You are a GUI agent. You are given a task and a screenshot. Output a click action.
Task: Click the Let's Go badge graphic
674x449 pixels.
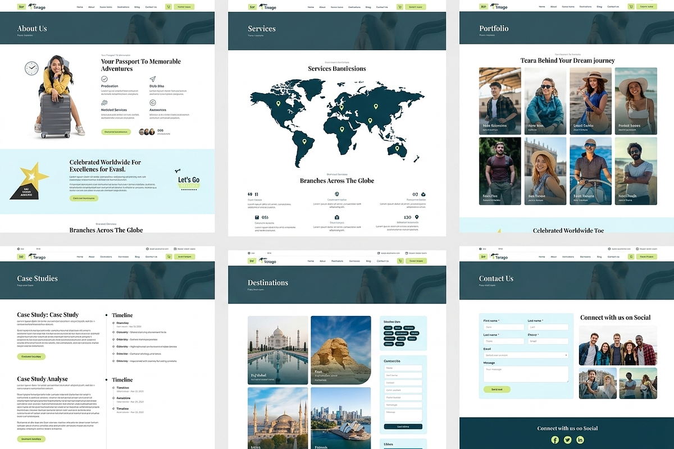tap(188, 181)
